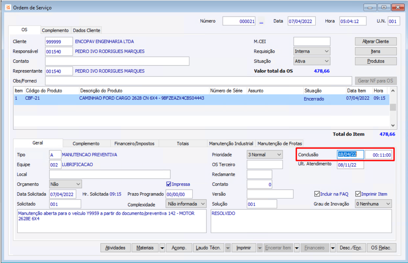Click the Prazo Programado field
The width and height of the screenshot is (408, 263).
pyautogui.click(x=179, y=194)
